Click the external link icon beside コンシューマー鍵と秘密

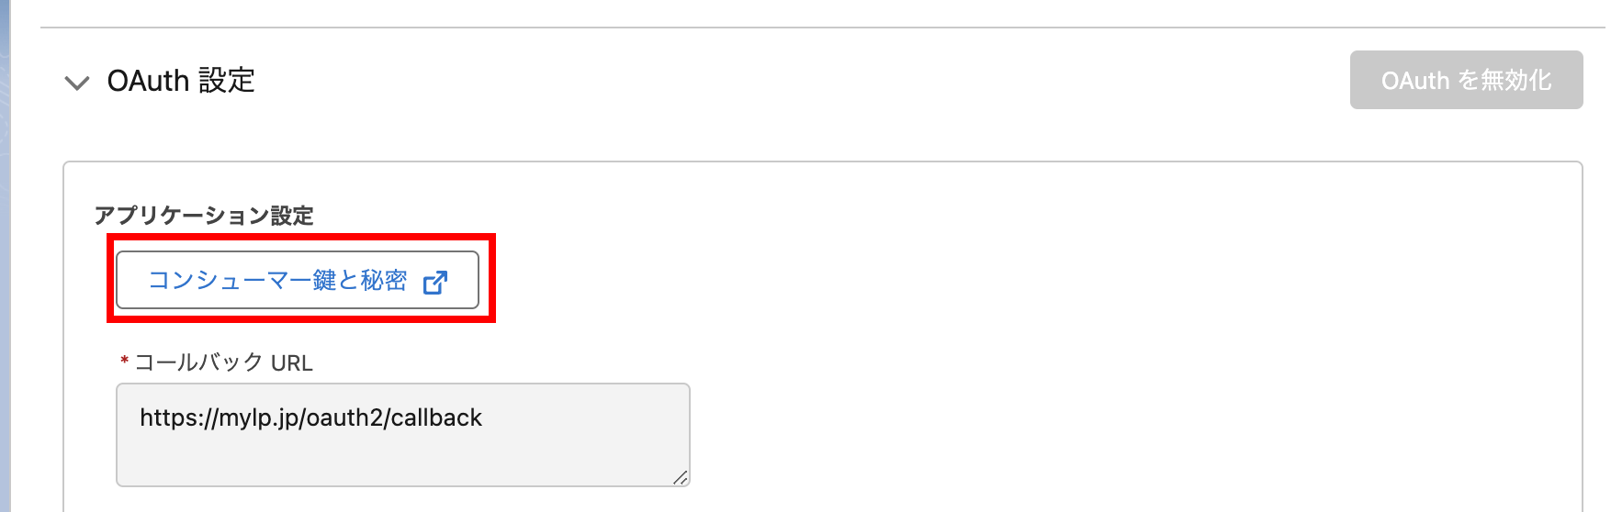pos(435,282)
